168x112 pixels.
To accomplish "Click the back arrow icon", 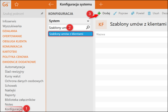I will tap(51, 4).
